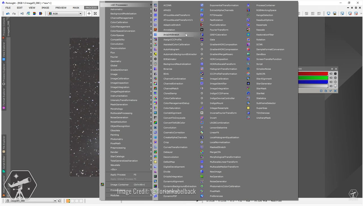
Task: Open the File Explorer sidebar tab
Action: pyautogui.click(x=4, y=144)
